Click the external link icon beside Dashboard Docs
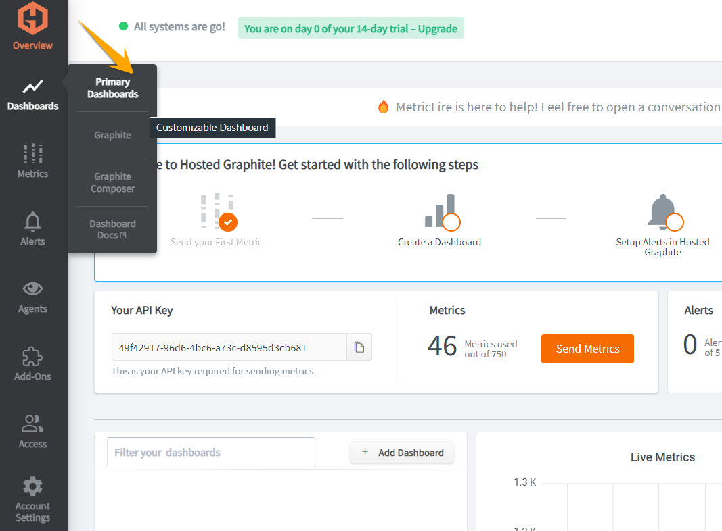Screen dimensions: 722x531 (123, 235)
